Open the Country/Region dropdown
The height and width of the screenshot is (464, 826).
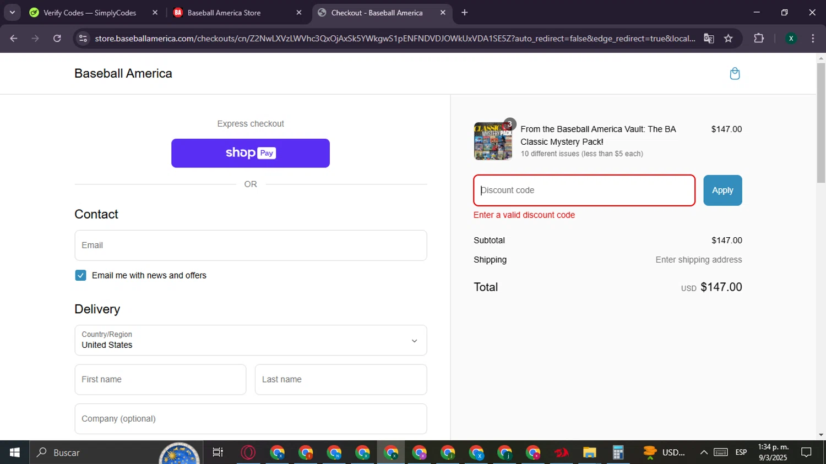(x=251, y=340)
